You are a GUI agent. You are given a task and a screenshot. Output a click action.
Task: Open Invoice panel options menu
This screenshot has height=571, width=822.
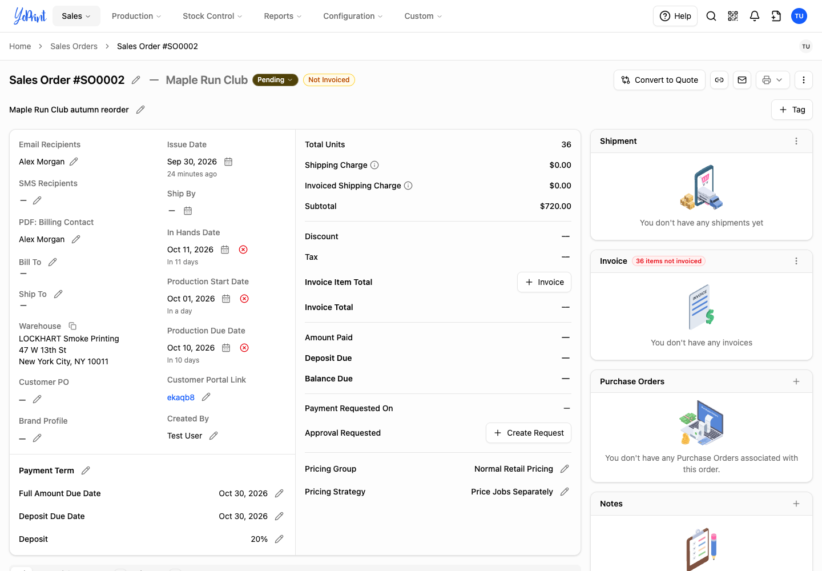pos(796,261)
